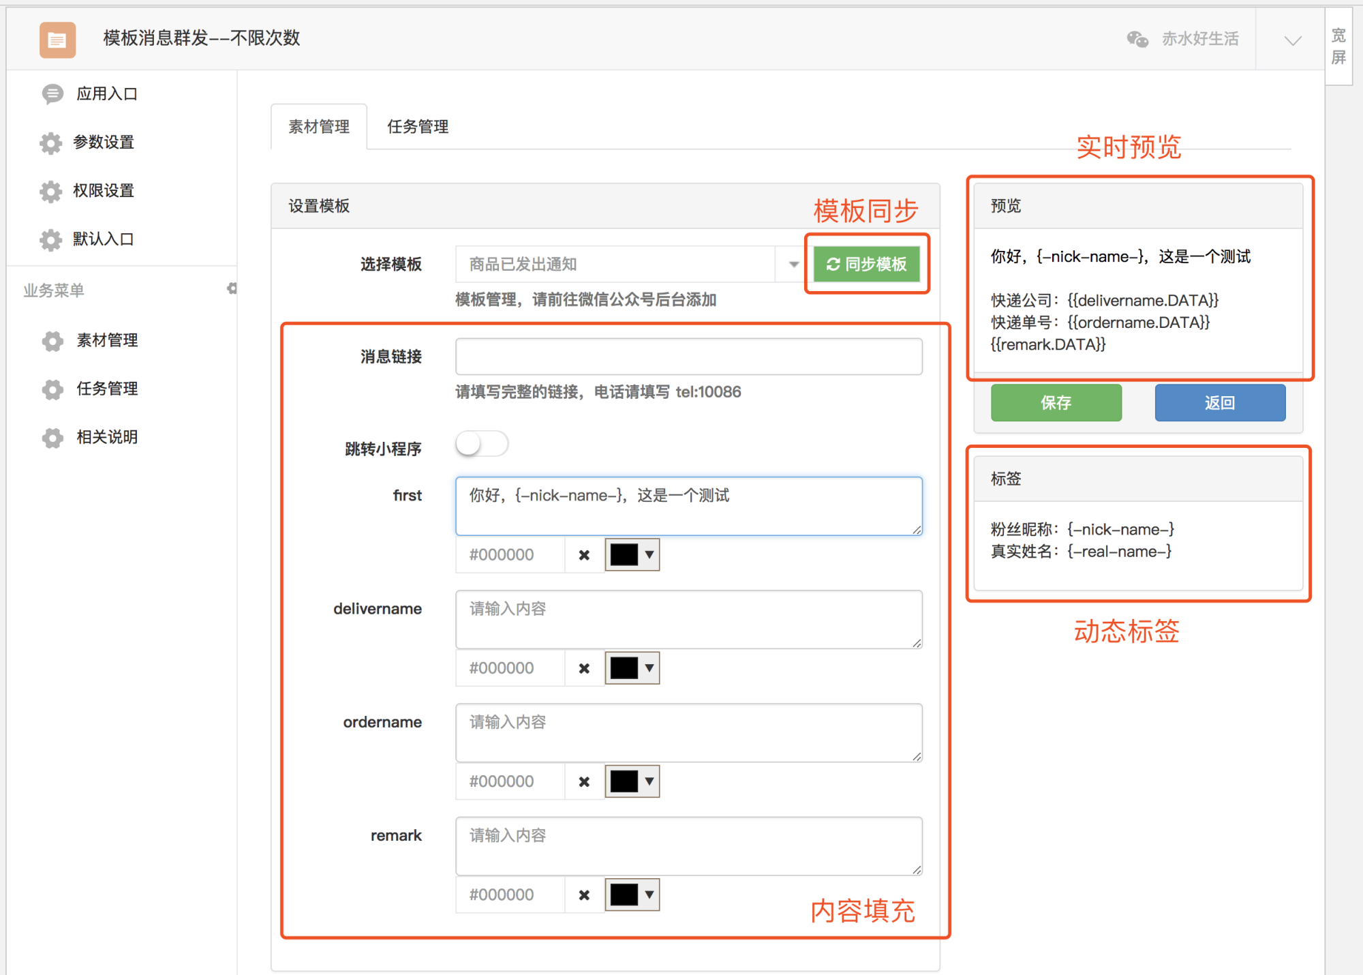Open the ordername black color swatch
Screen dimensions: 1363x975
click(x=624, y=781)
